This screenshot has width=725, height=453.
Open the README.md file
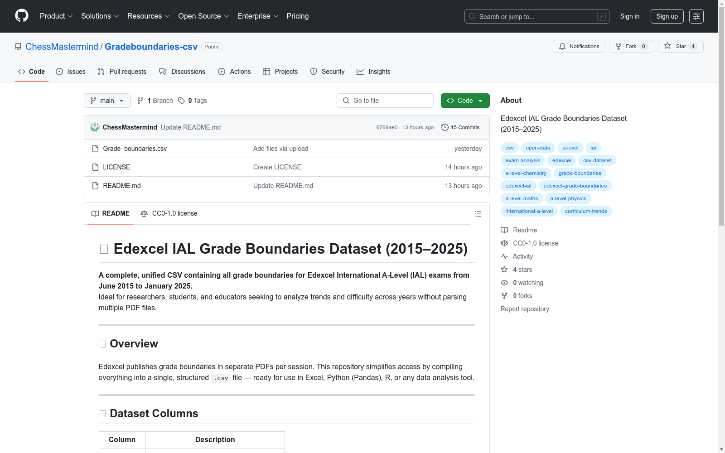pos(122,186)
